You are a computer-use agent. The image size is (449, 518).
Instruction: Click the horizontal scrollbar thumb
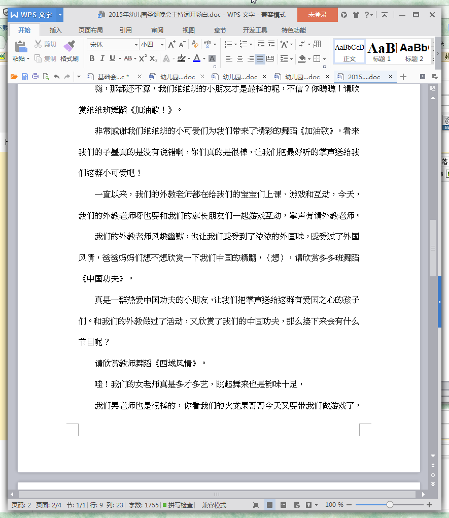217,494
